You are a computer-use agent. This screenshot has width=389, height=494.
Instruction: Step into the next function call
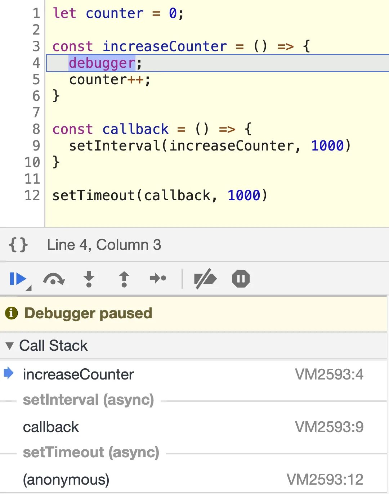[x=89, y=279]
